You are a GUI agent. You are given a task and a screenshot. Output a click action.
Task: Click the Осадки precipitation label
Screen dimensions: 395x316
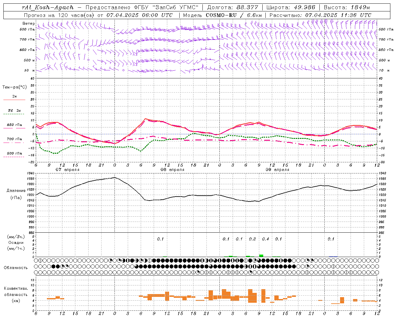16,243
